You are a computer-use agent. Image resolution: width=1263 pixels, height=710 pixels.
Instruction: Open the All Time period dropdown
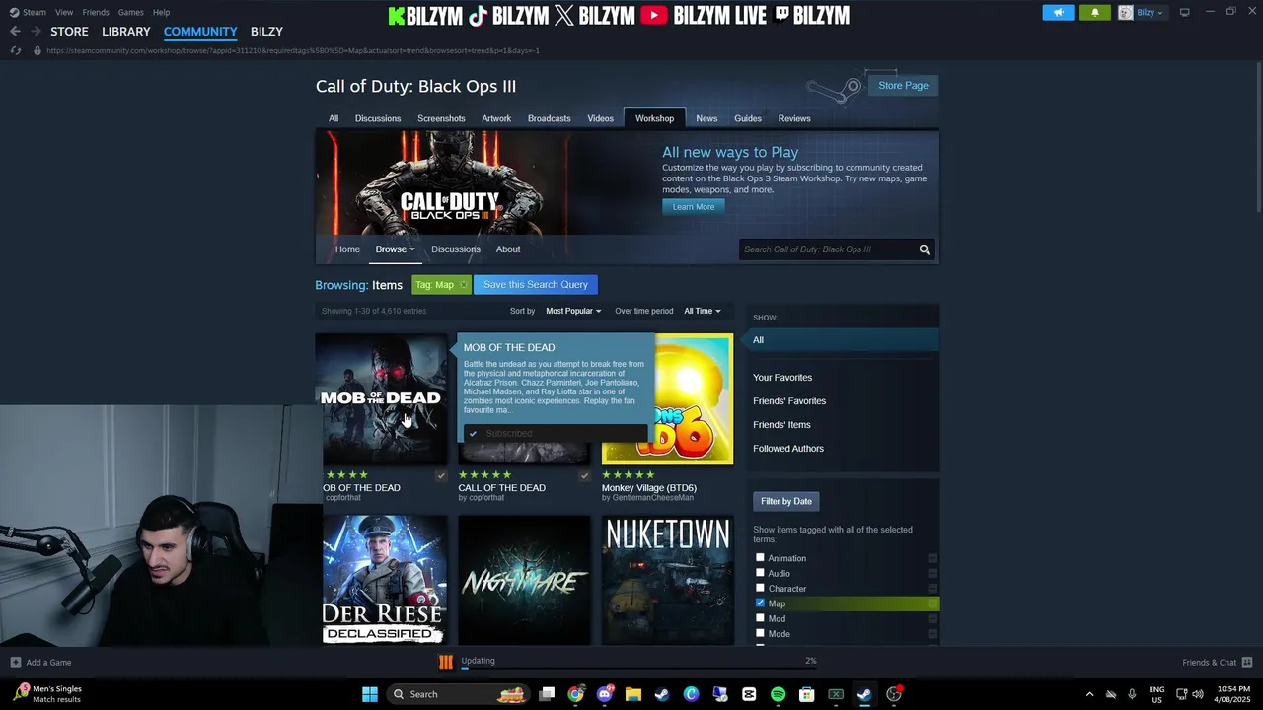pos(703,311)
